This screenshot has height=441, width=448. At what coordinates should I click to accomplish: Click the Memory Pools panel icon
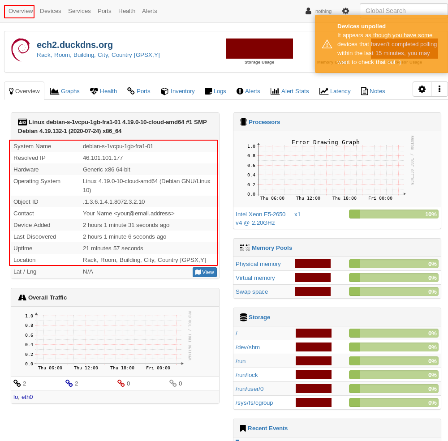[x=245, y=248]
